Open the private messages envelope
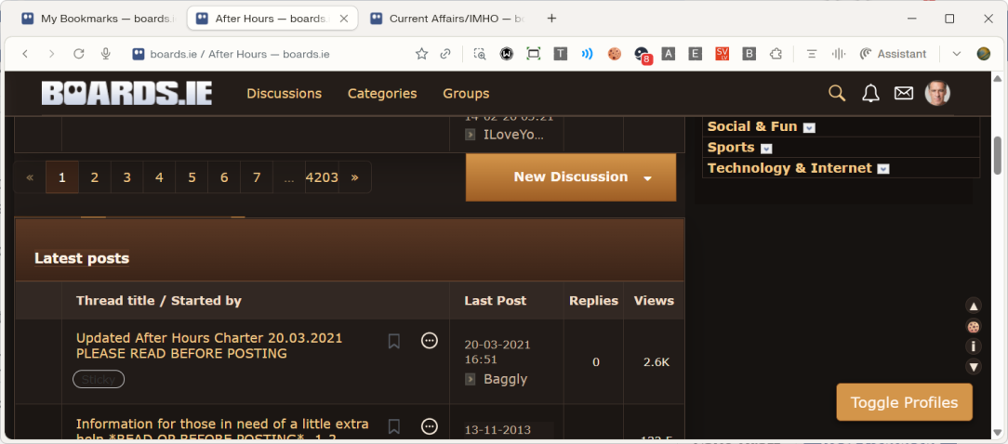 click(904, 93)
